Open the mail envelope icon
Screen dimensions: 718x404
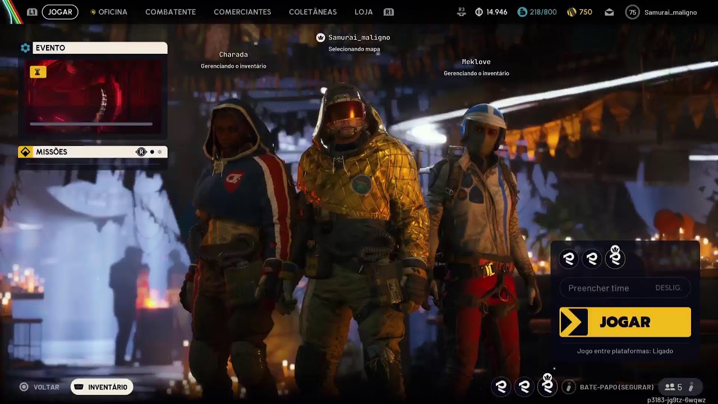[x=609, y=12]
